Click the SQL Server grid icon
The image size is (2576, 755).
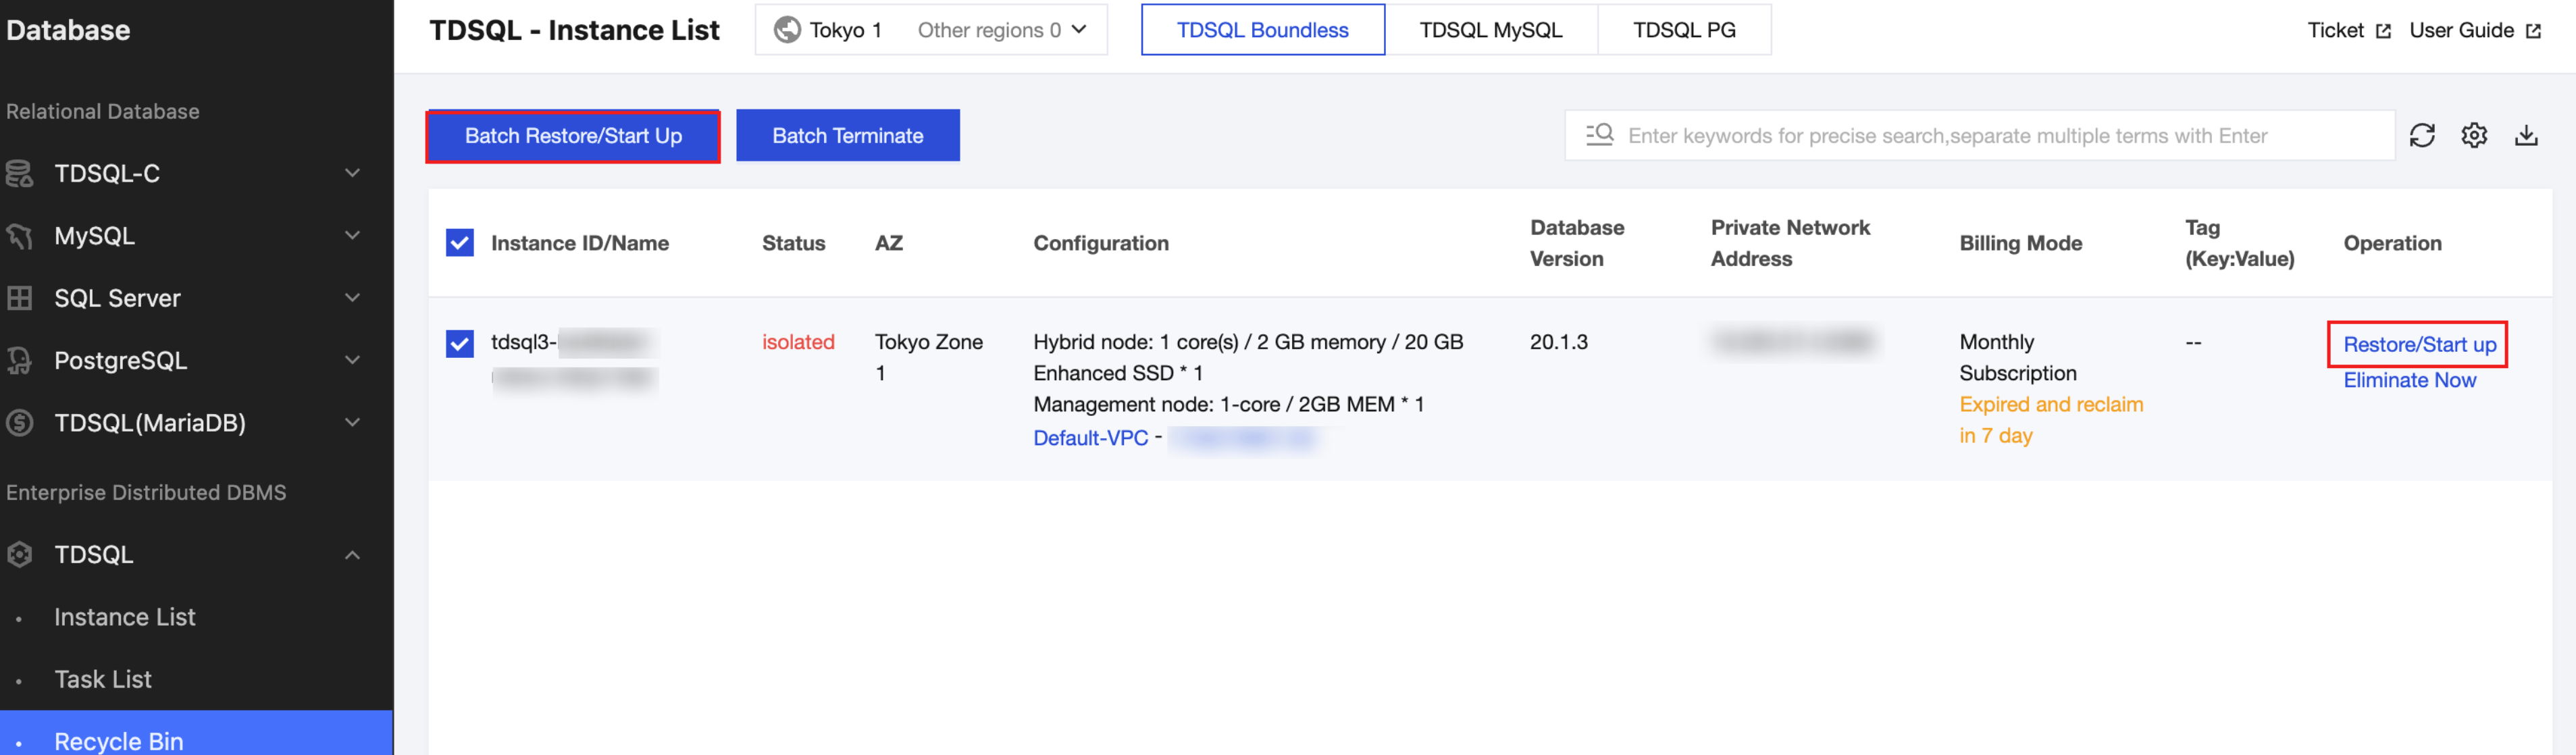click(19, 298)
